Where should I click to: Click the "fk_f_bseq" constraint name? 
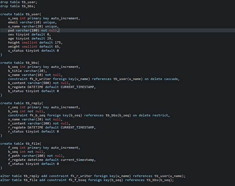(x=77, y=180)
